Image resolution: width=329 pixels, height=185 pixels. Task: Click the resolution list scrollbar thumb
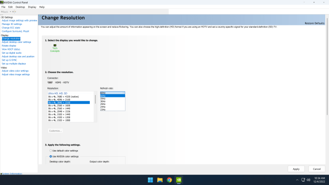(x=95, y=99)
